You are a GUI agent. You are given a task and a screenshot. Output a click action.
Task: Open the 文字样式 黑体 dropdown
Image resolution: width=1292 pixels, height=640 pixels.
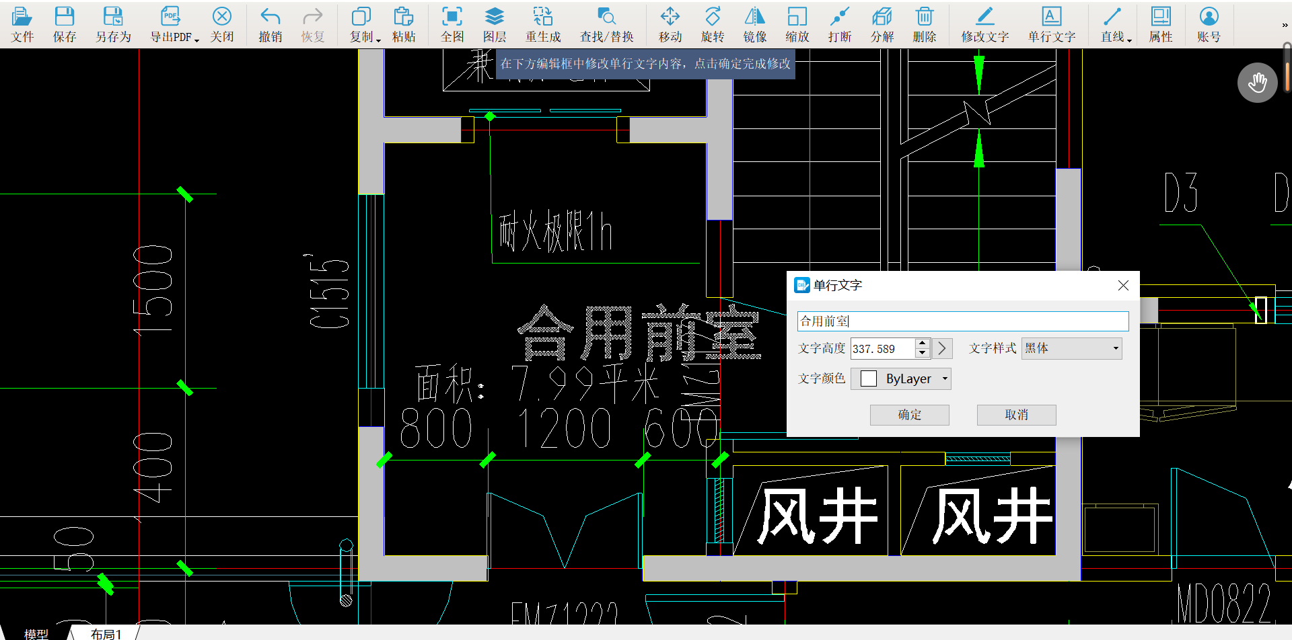click(1072, 348)
